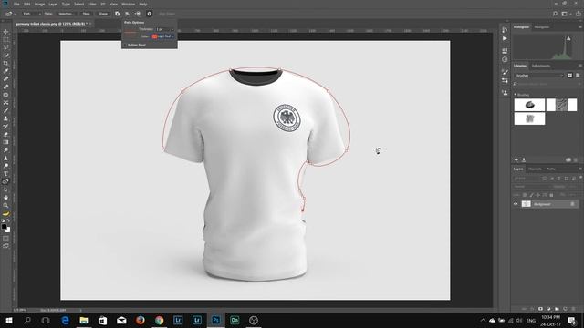Add content plus icon in Libraries

516,160
